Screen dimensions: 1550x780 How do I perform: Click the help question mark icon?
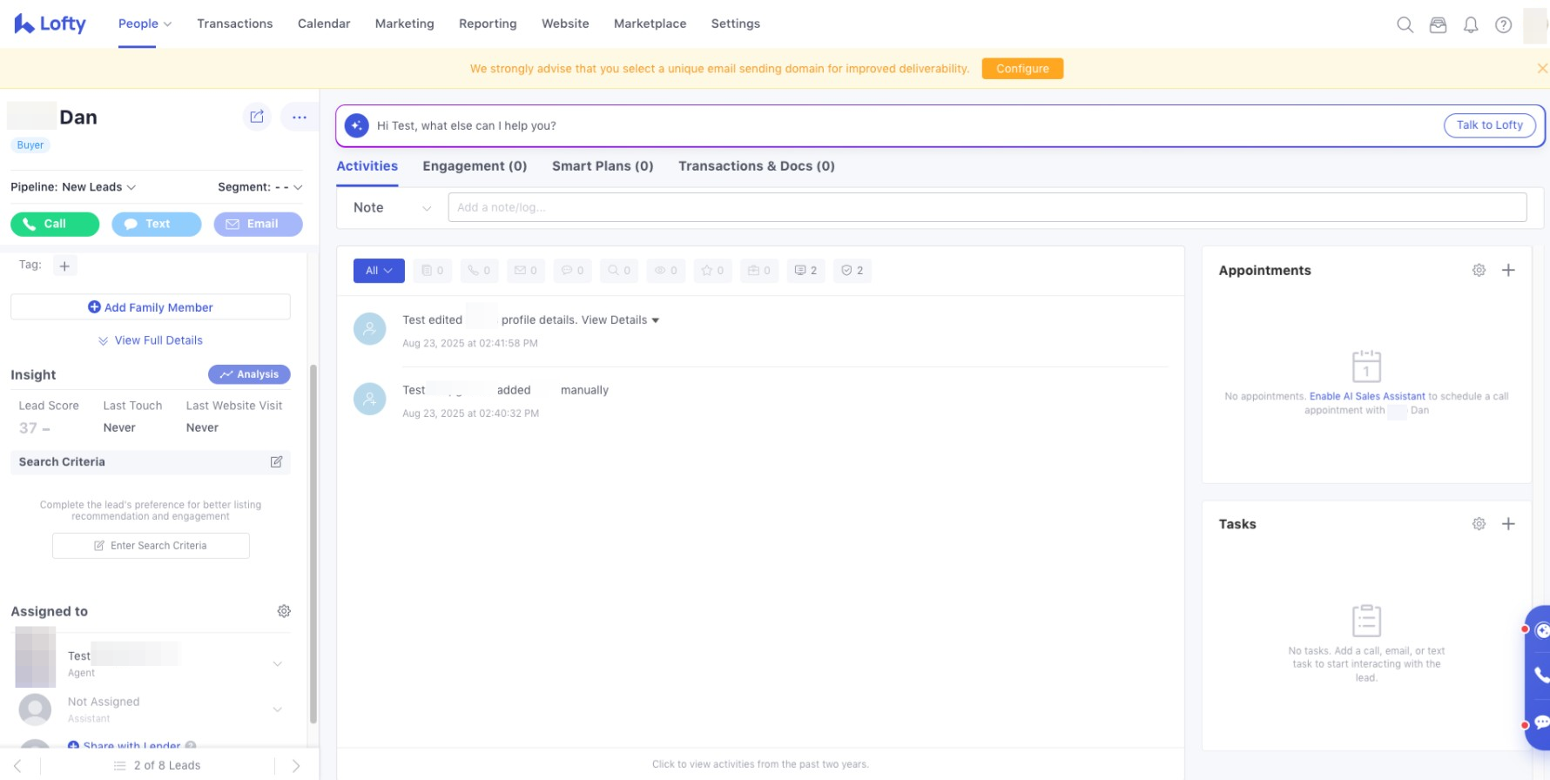pos(1503,24)
